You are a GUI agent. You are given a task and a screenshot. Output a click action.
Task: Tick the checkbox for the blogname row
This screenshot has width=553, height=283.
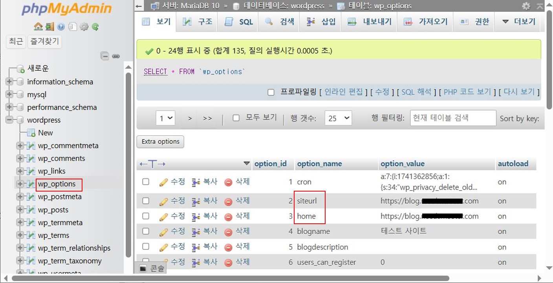(146, 231)
